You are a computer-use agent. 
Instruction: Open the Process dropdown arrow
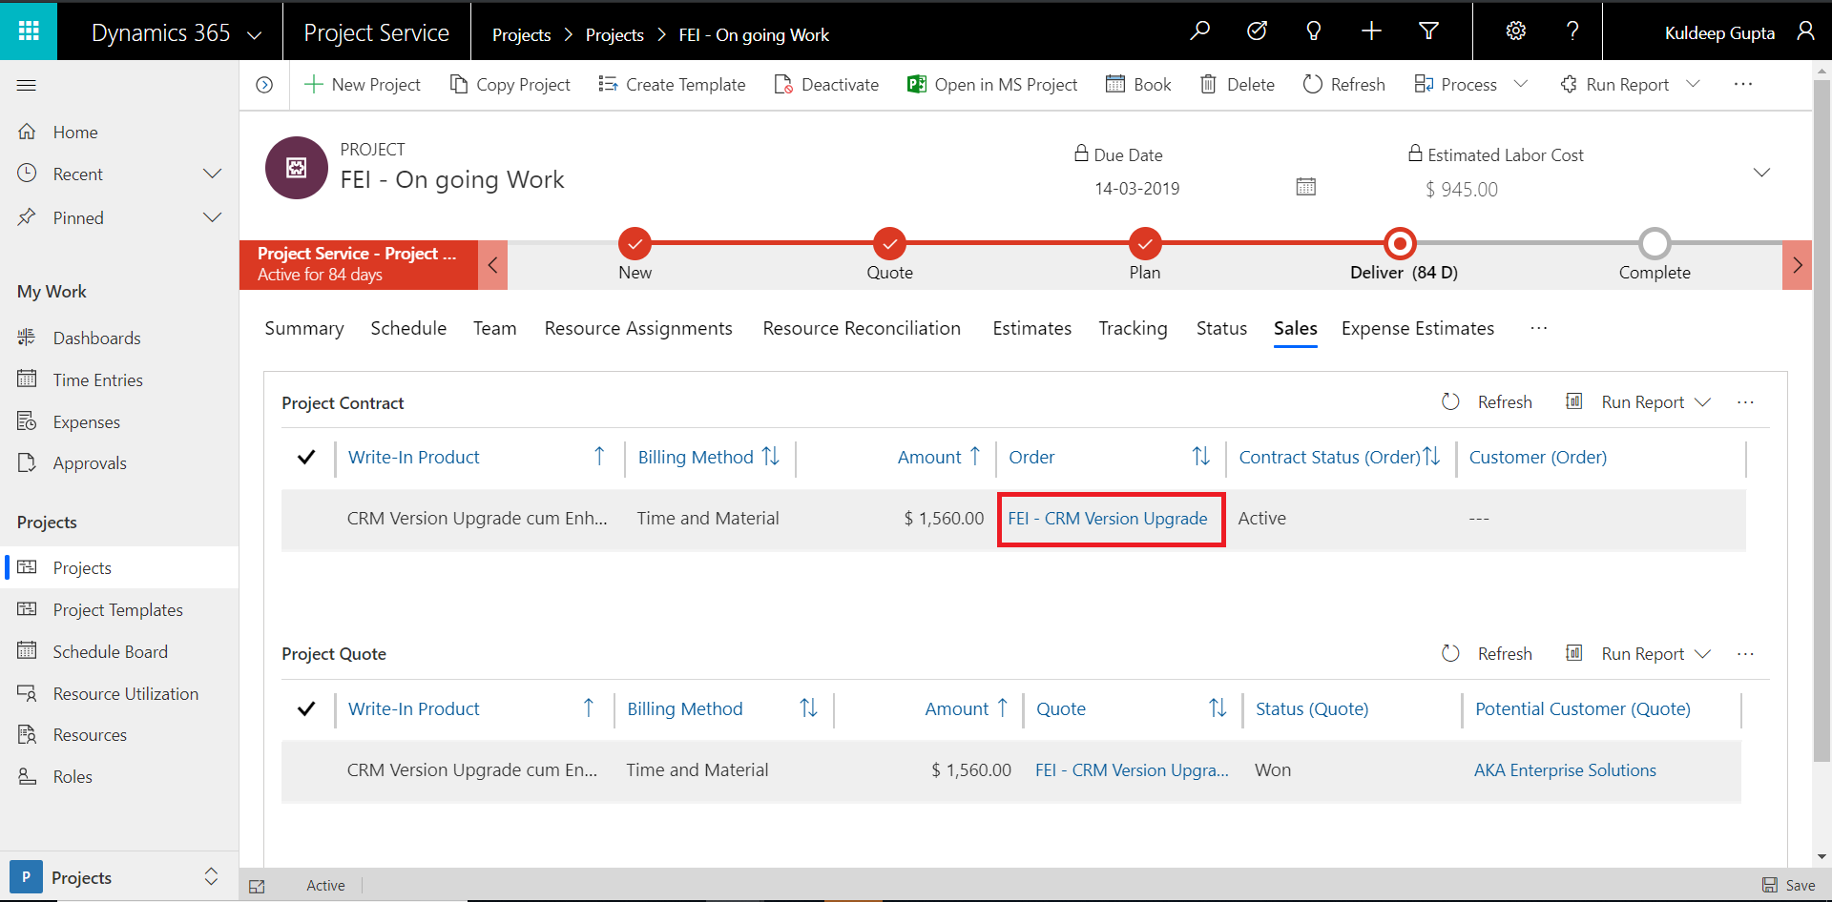click(1521, 85)
